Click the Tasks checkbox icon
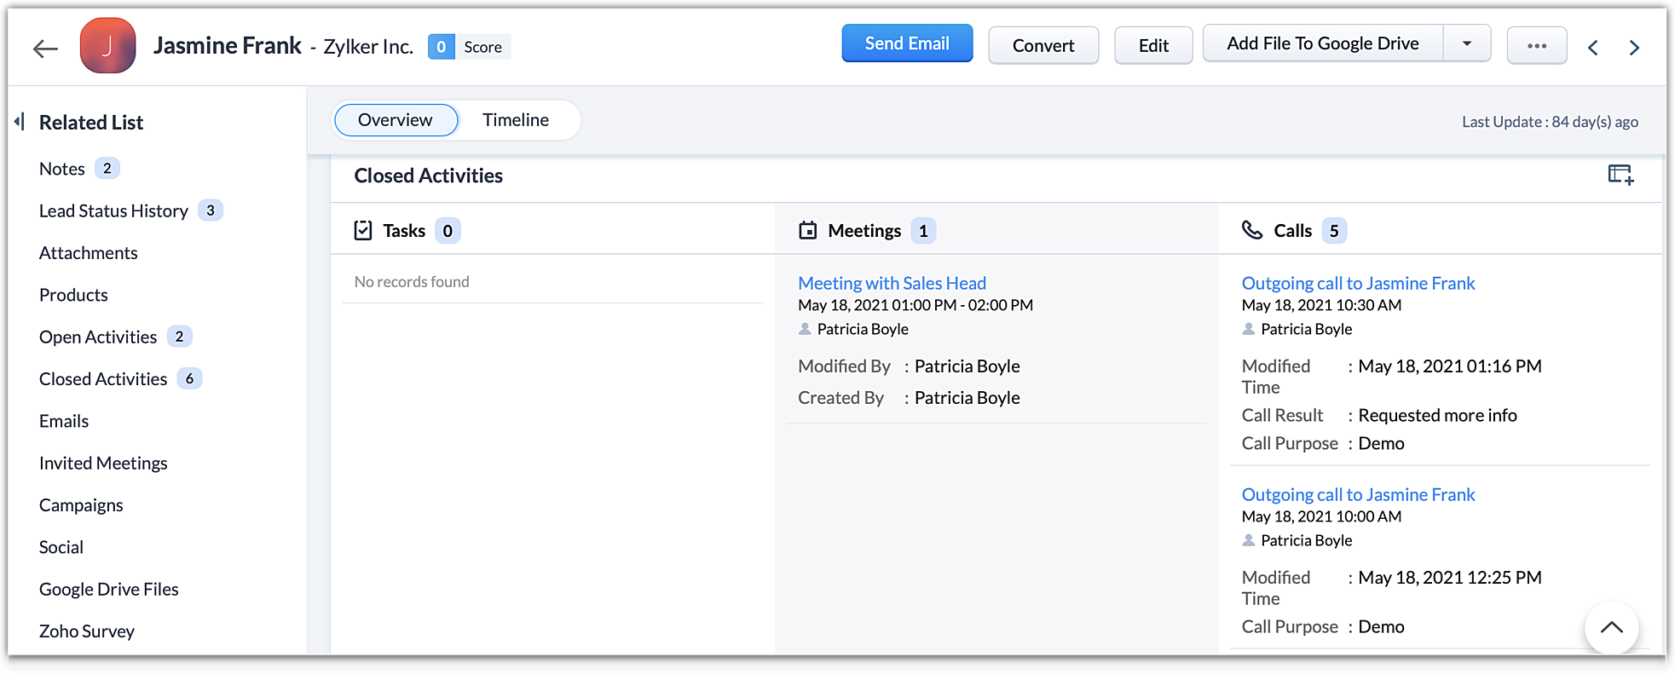Image resolution: width=1675 pixels, height=674 pixels. [x=363, y=230]
